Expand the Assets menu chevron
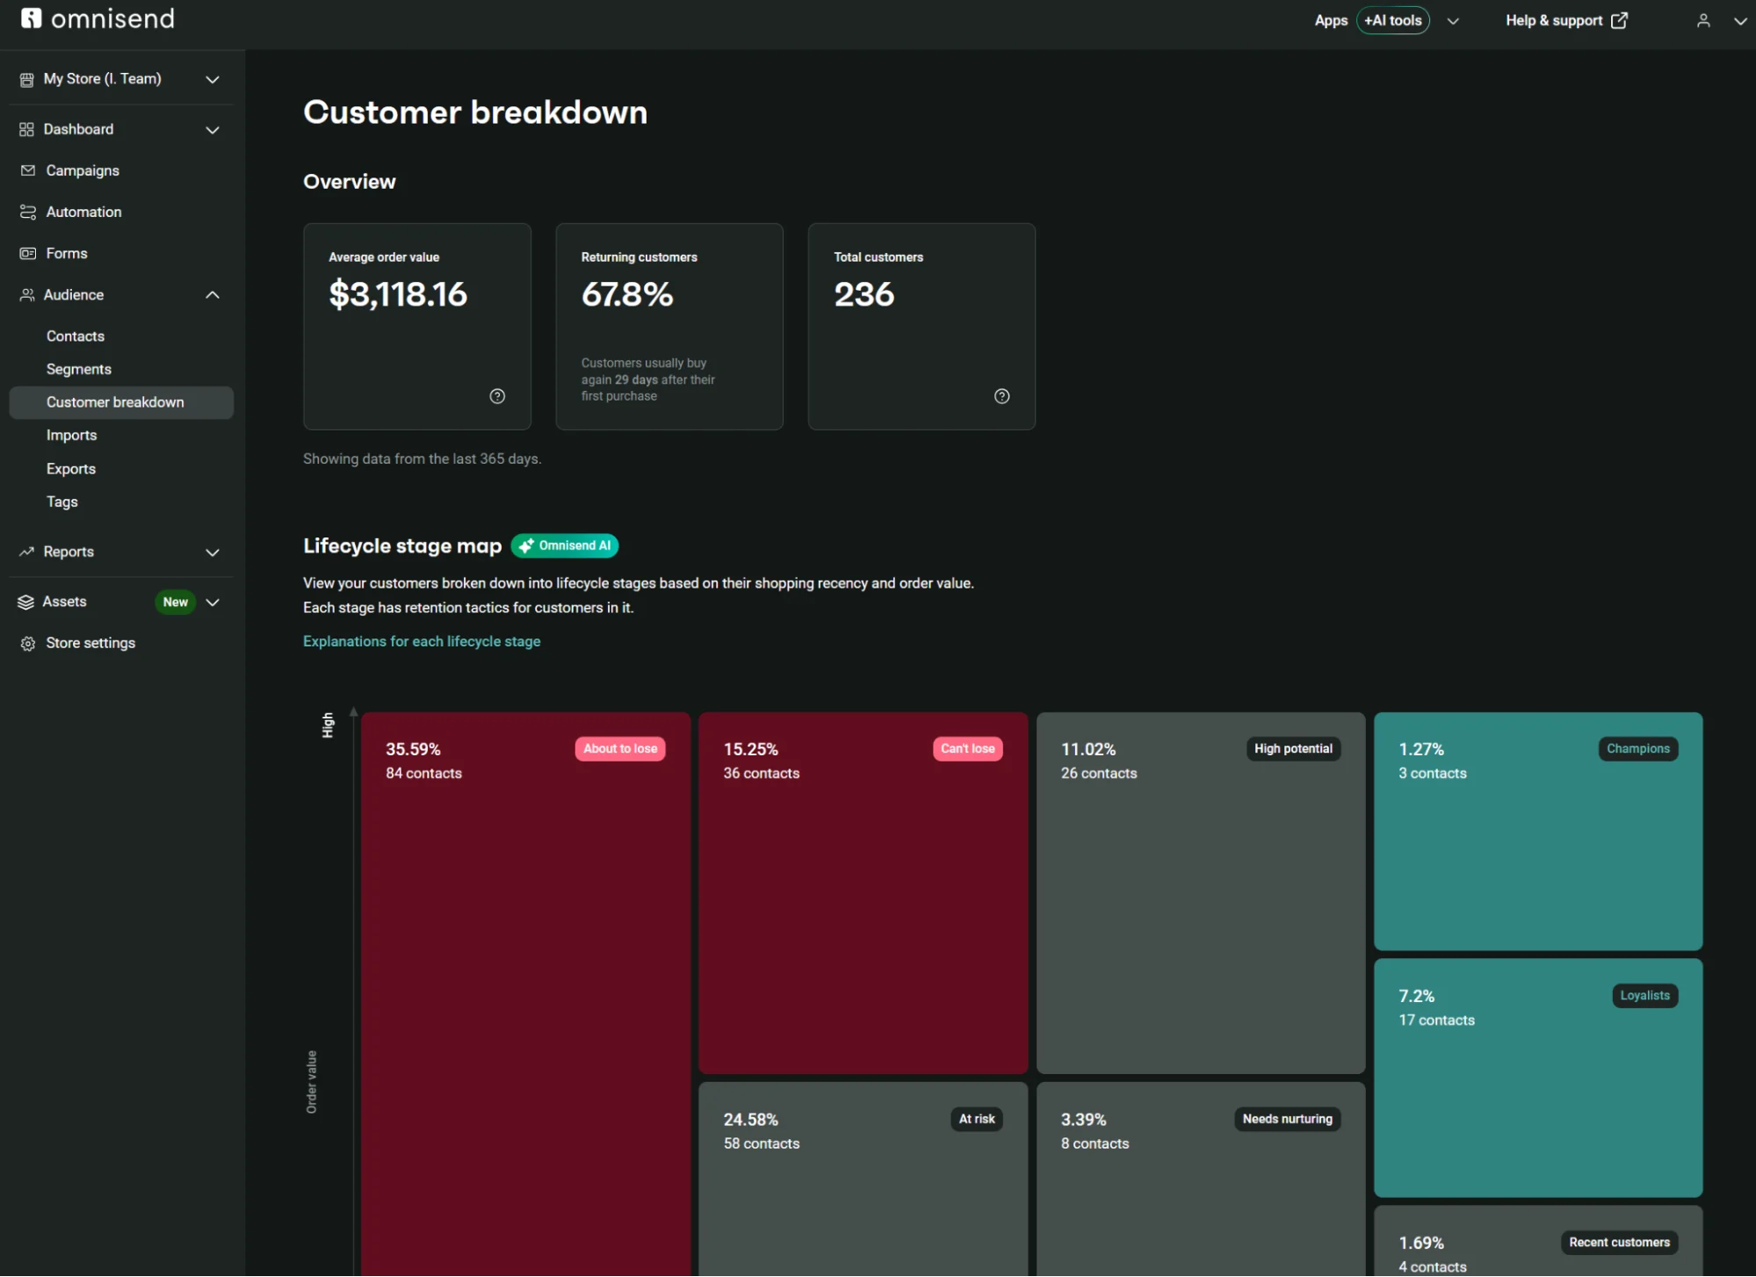The height and width of the screenshot is (1277, 1756). click(213, 602)
